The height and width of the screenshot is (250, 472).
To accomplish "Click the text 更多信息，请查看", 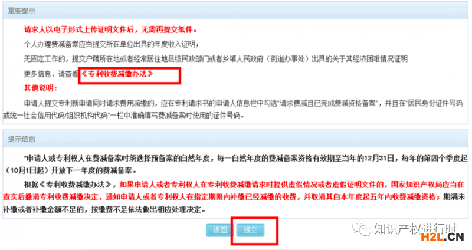I will tap(51, 74).
